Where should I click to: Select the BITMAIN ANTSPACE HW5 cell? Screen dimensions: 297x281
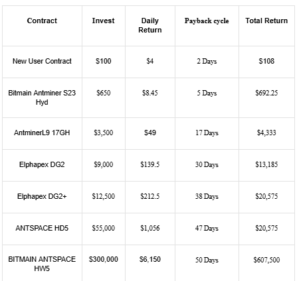point(42,264)
